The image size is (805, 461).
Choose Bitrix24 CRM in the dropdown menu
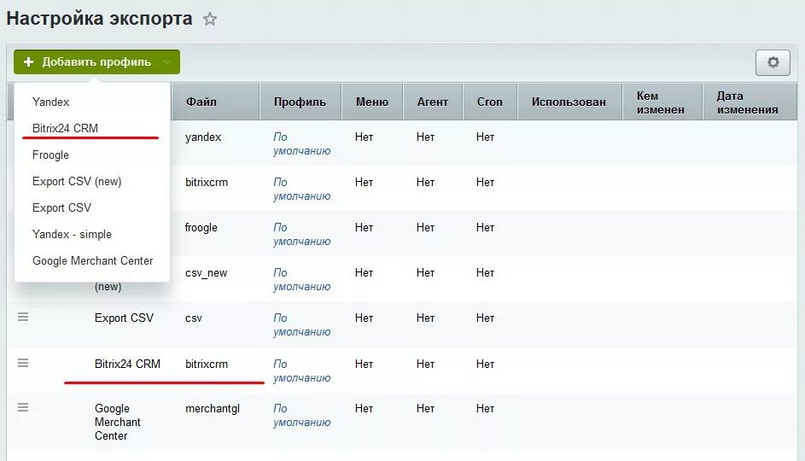tap(65, 128)
